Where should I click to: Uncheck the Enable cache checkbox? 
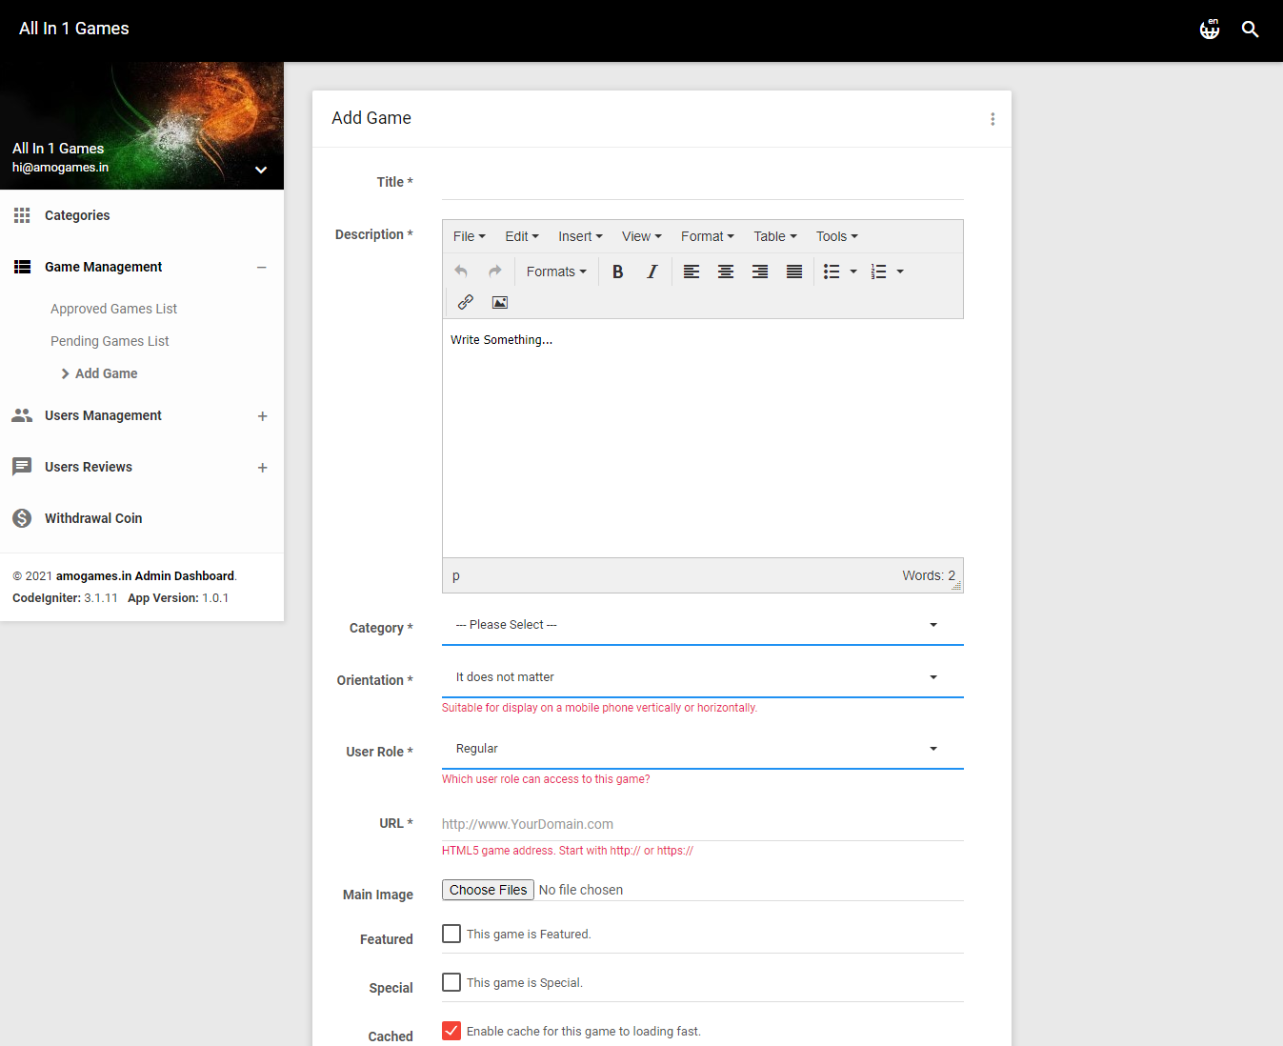click(x=451, y=1031)
